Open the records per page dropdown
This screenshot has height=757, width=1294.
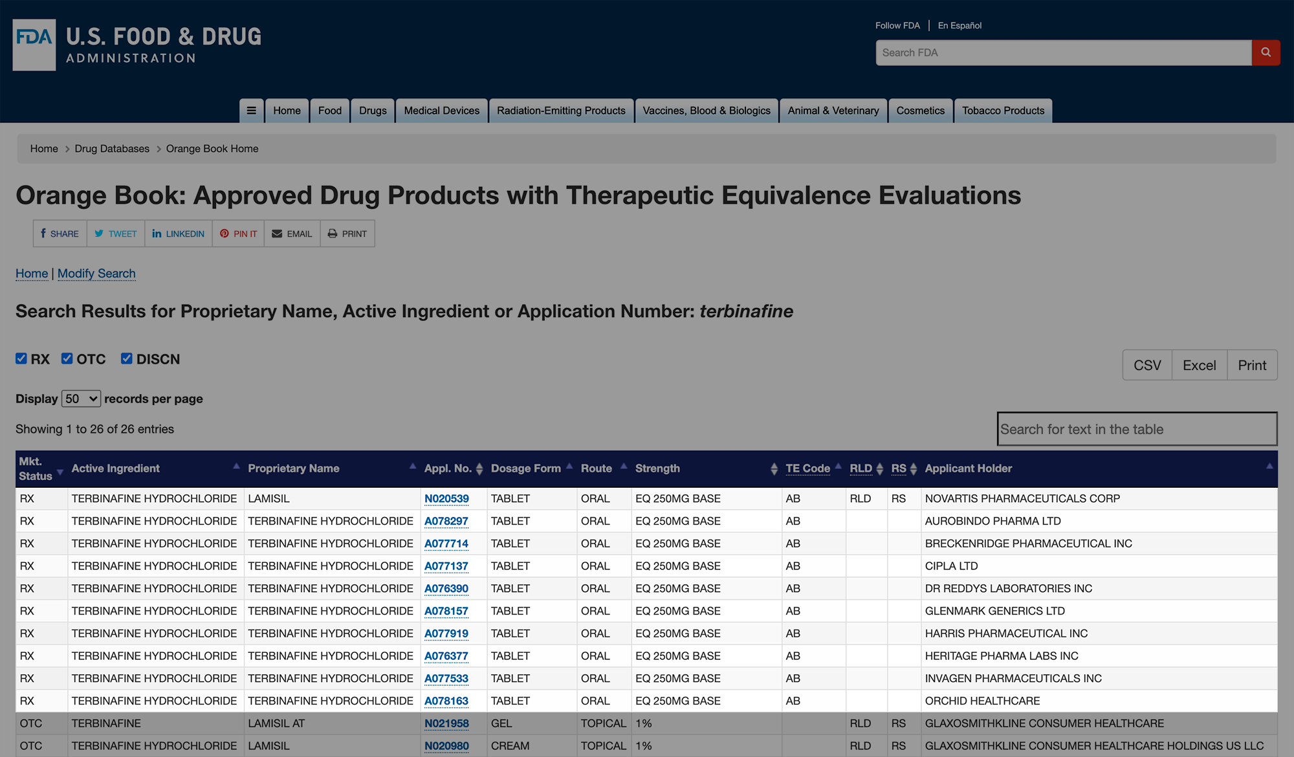coord(81,399)
